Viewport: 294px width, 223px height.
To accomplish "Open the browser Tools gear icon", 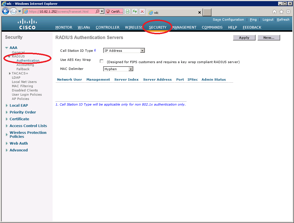I will click(x=288, y=12).
